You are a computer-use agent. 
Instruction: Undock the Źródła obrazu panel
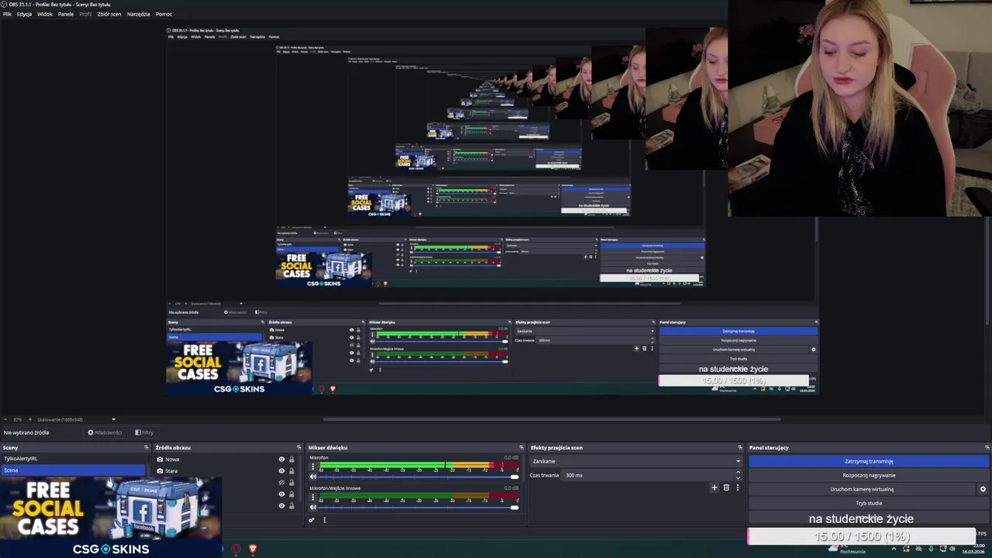299,447
